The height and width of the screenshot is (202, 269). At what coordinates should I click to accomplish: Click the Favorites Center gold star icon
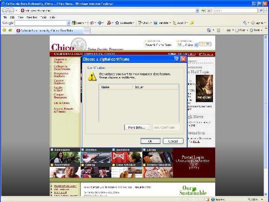click(x=4, y=30)
